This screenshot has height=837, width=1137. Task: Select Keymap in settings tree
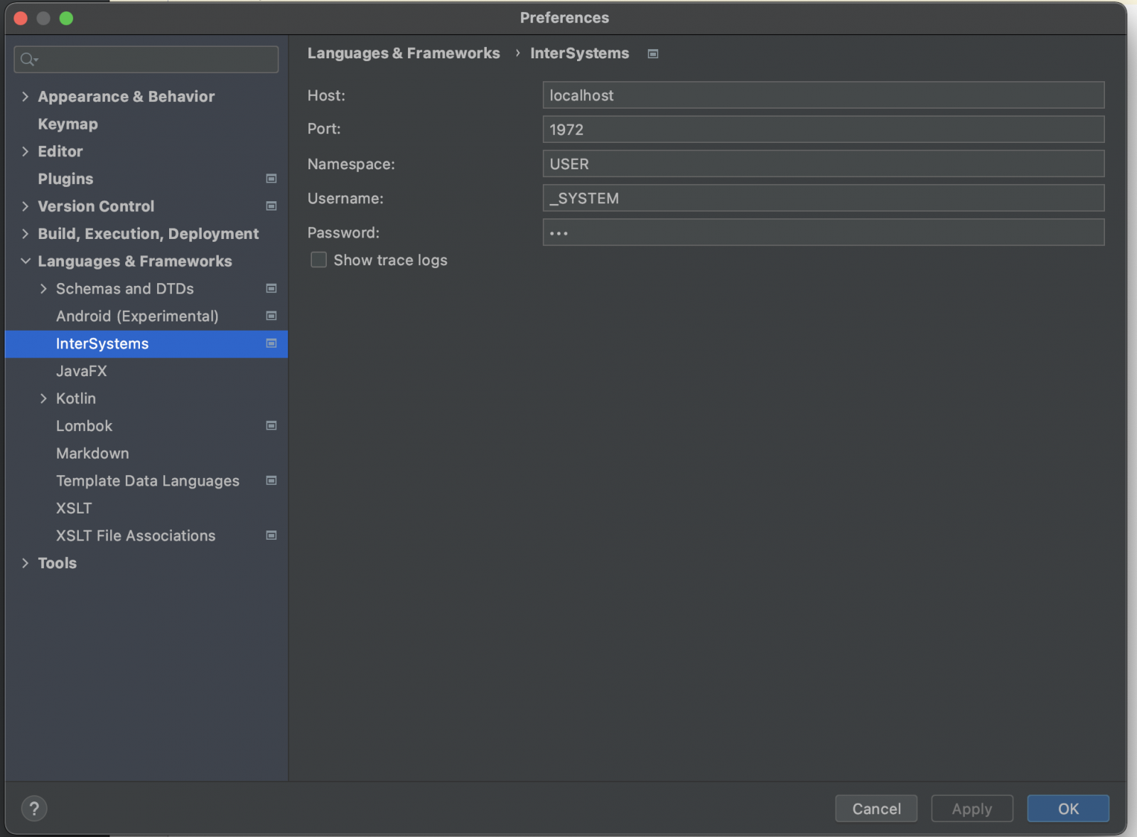point(68,124)
